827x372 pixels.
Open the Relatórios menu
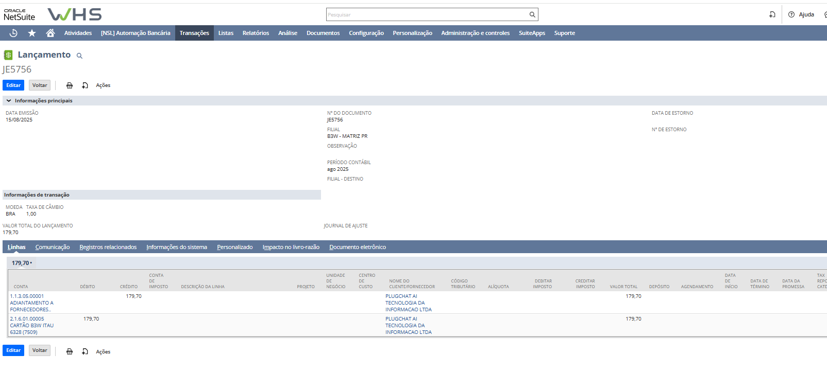256,33
